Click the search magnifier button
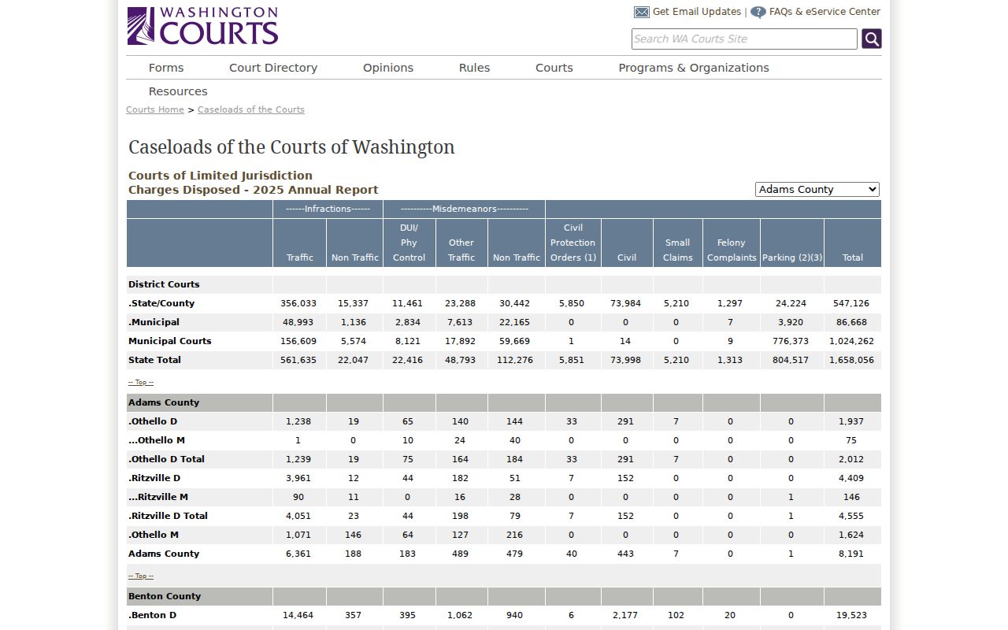 [x=871, y=39]
